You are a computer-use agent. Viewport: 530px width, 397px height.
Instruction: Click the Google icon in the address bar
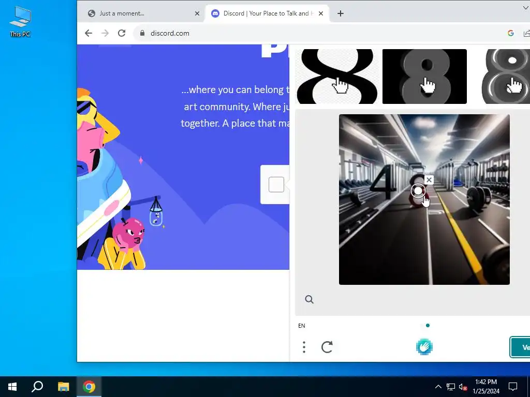(511, 33)
